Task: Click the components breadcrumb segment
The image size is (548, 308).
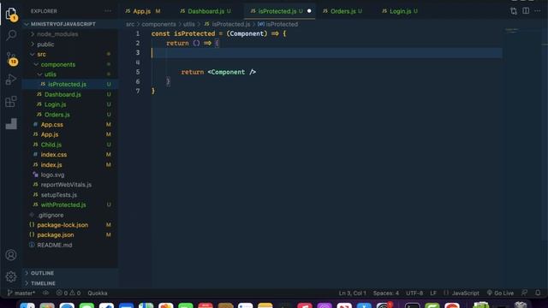Action: [158, 24]
